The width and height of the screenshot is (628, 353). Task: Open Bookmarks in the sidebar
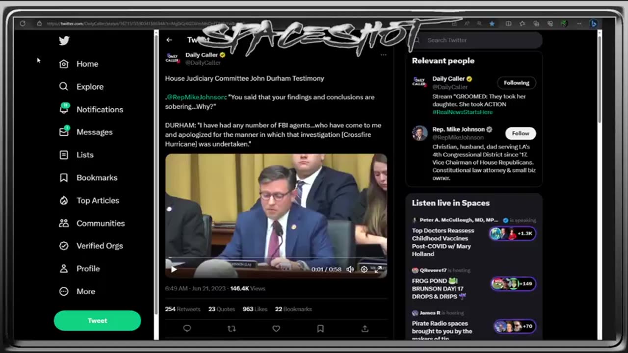click(x=88, y=177)
